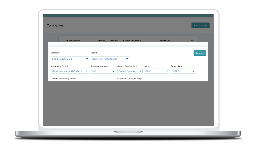Expand the Report dropdown for Progressive Trial Balance
Image resolution: width=256 pixels, height=146 pixels.
tap(110, 59)
